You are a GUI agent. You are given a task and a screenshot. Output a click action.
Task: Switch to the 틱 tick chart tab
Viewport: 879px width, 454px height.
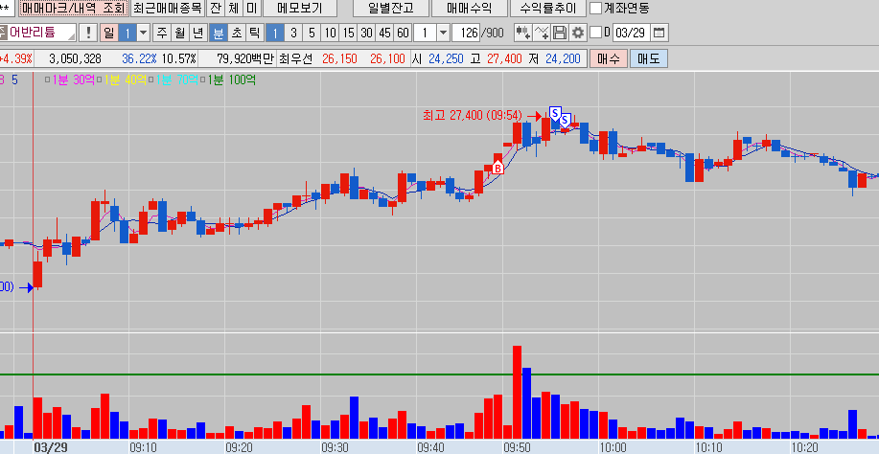254,33
